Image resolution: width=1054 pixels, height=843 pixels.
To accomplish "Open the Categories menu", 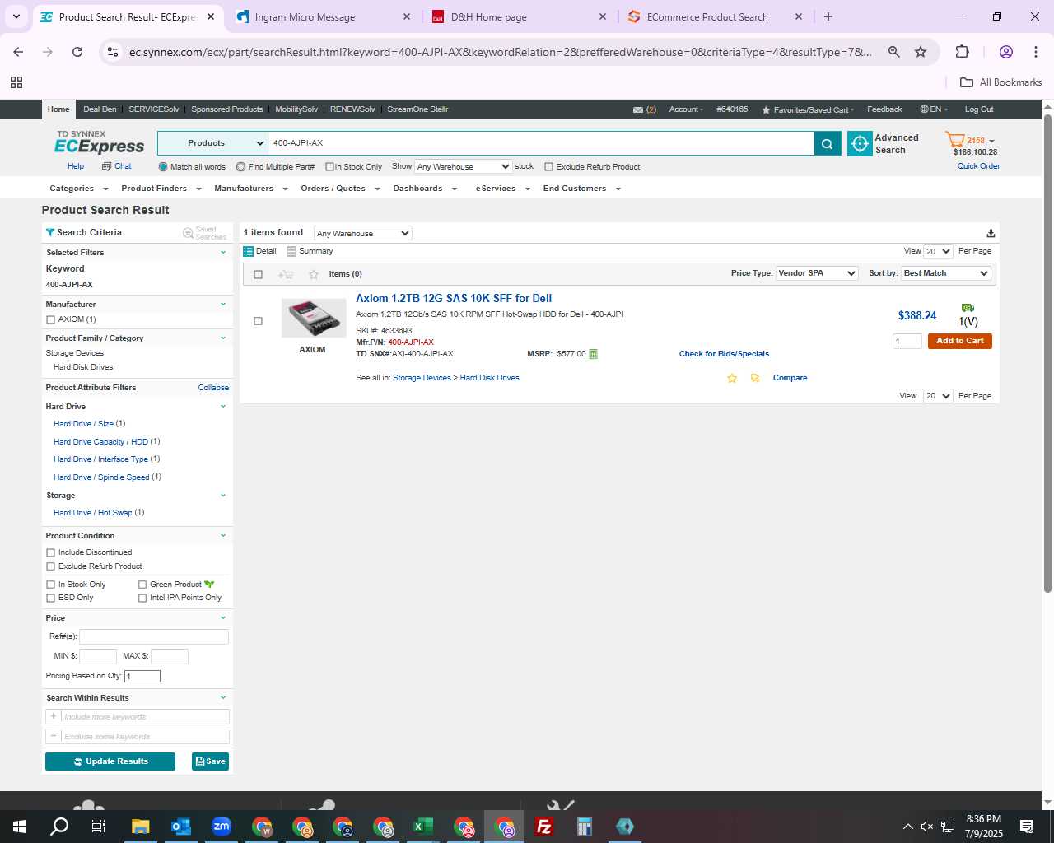I will pos(77,189).
